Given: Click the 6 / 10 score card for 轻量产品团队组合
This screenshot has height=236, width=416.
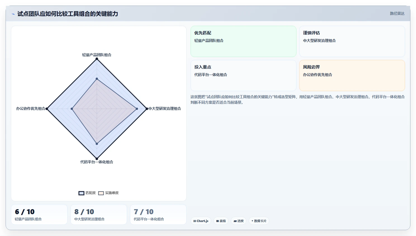Looking at the screenshot, I should 39,214.
